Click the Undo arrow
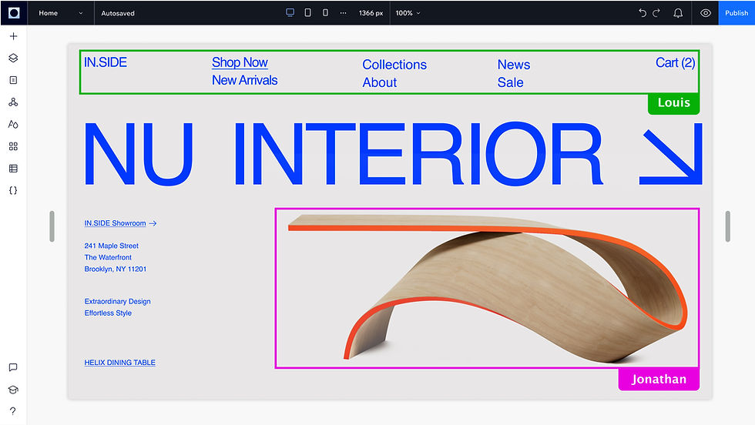Screen dimensions: 755x425 [x=643, y=13]
